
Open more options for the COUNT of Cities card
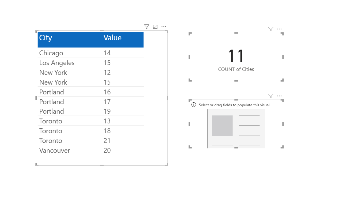(279, 29)
